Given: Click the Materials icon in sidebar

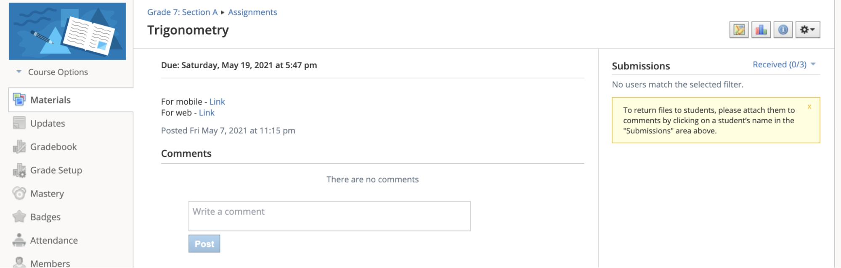Looking at the screenshot, I should [x=19, y=100].
